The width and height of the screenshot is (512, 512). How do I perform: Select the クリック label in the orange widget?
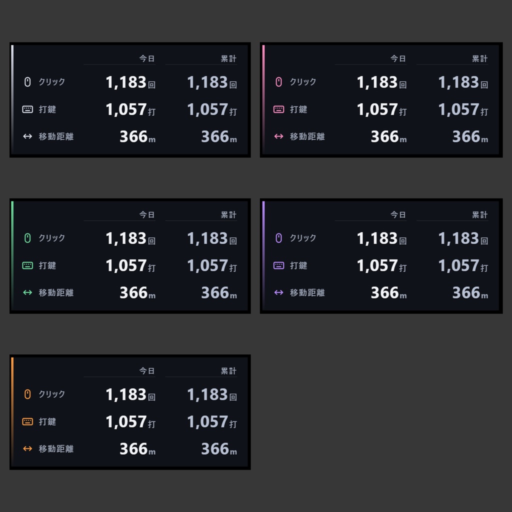(52, 394)
